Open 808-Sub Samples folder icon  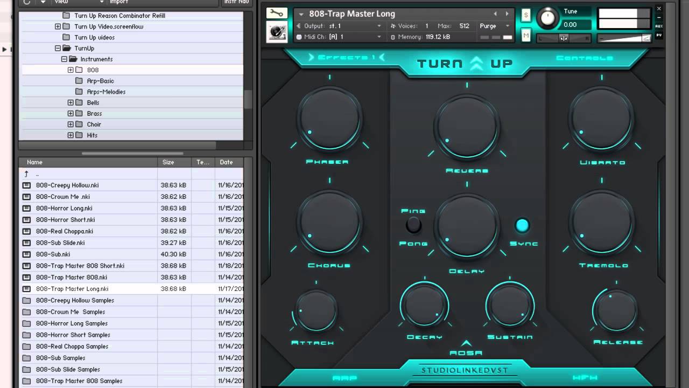click(x=26, y=358)
